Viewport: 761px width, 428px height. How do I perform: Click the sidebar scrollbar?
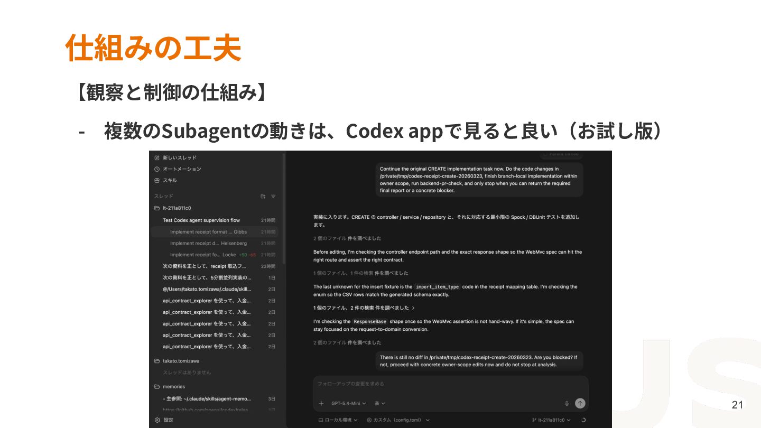[x=284, y=209]
